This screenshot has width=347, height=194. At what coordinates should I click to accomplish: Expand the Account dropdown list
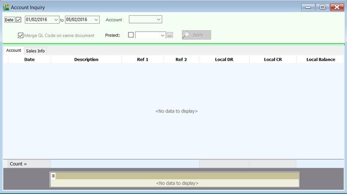159,19
